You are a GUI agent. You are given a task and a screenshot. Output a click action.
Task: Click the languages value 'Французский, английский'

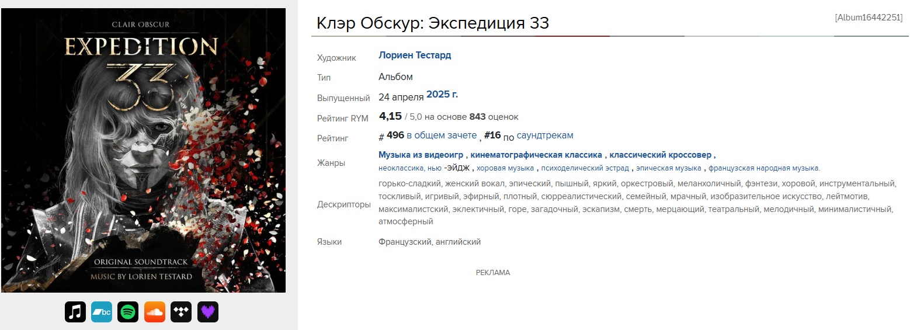[x=429, y=241]
